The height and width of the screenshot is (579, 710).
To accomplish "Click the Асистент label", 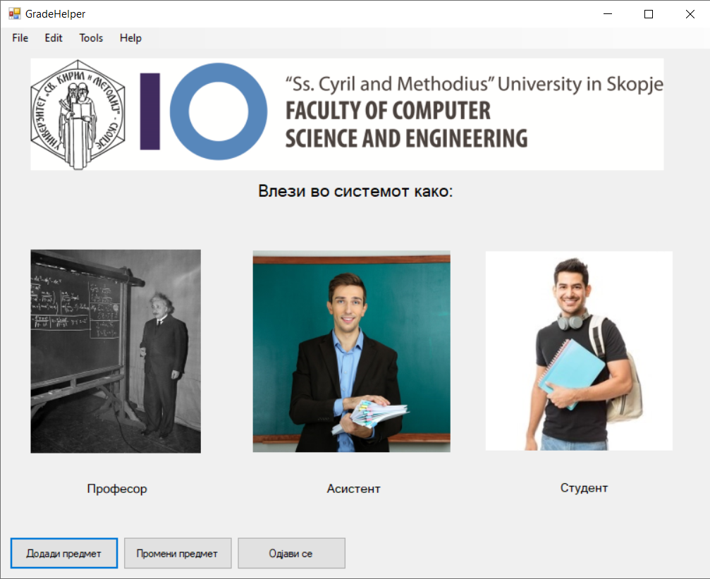I will point(354,489).
